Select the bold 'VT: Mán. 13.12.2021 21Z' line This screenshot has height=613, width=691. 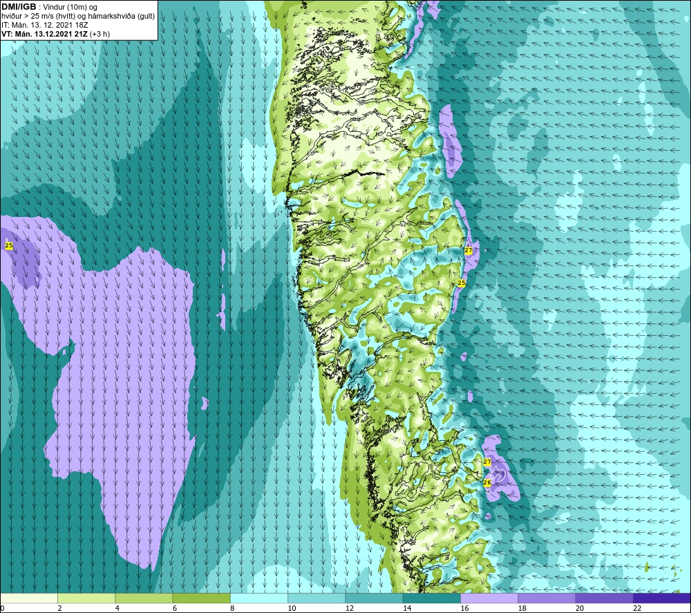coord(55,33)
